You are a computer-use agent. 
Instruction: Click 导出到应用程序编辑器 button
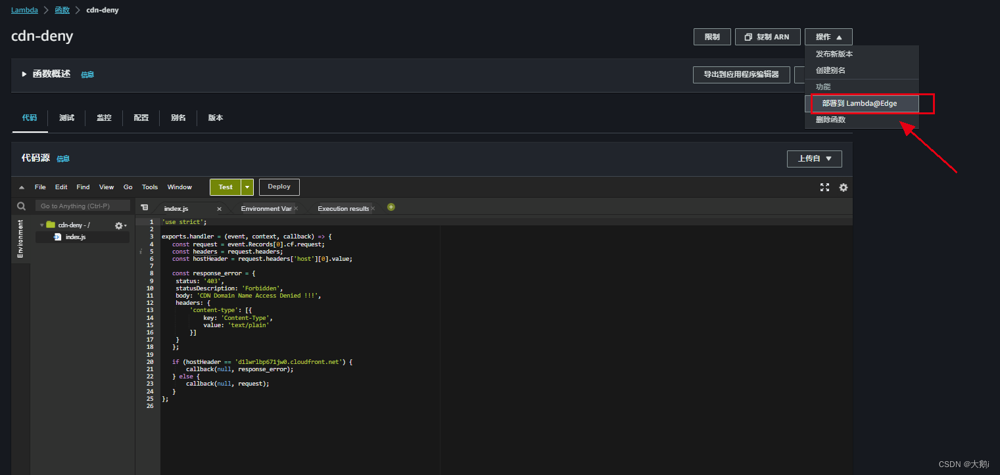coord(741,74)
